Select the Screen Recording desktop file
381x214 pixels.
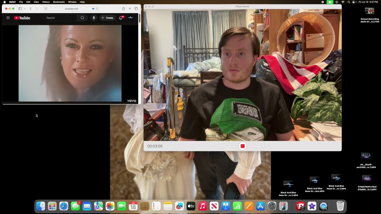point(370,15)
